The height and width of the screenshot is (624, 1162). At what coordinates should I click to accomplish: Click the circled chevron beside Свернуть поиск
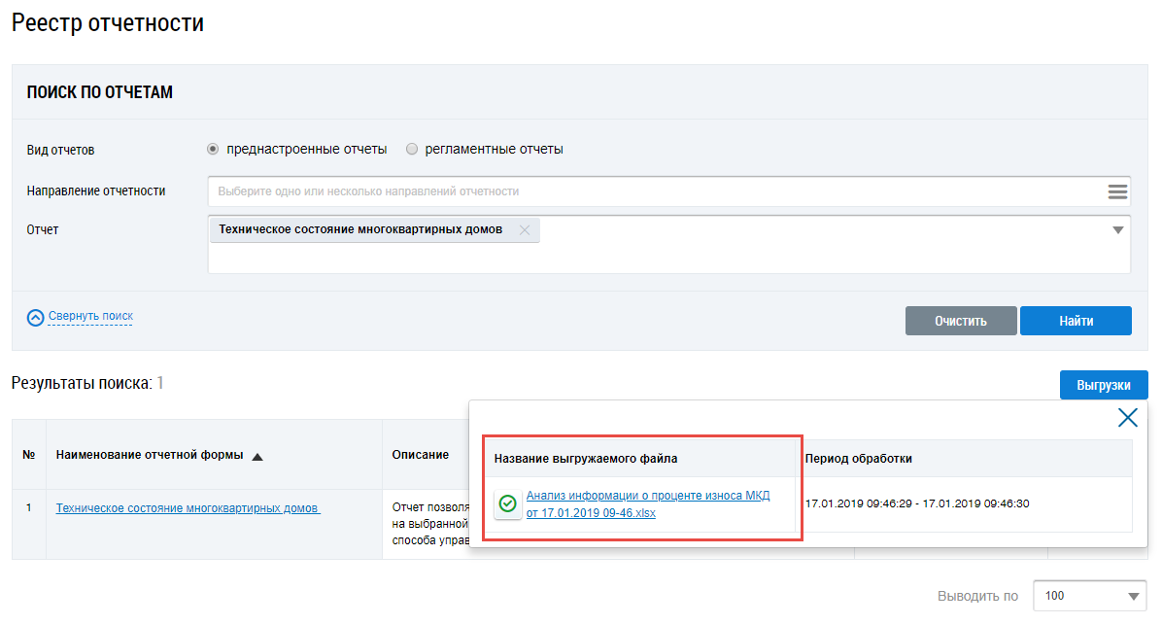tap(36, 318)
